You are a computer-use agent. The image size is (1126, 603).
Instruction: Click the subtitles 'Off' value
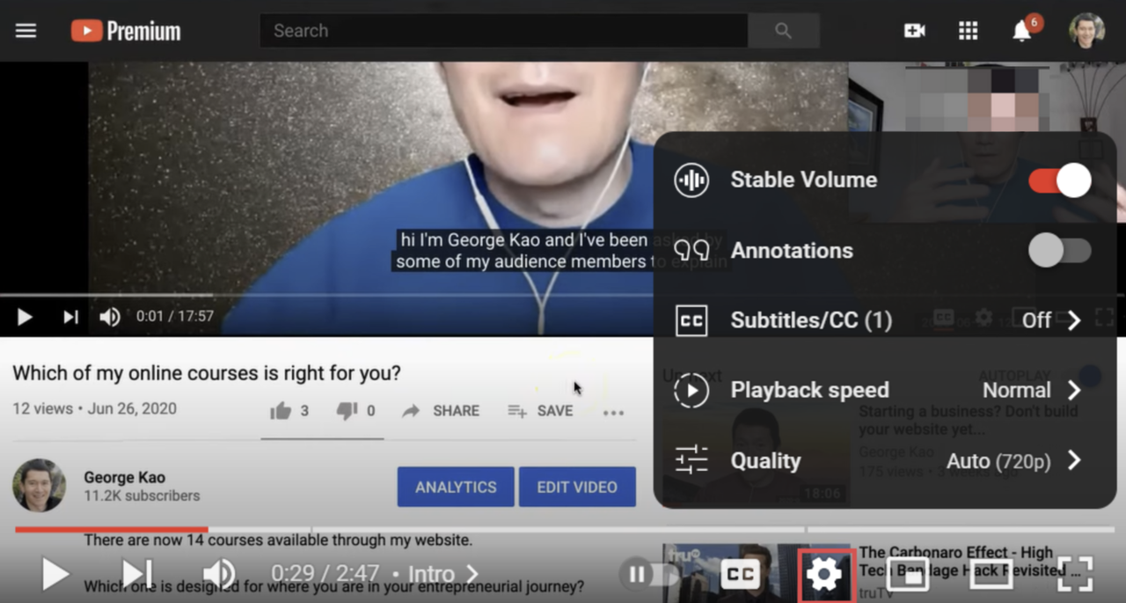point(1036,320)
